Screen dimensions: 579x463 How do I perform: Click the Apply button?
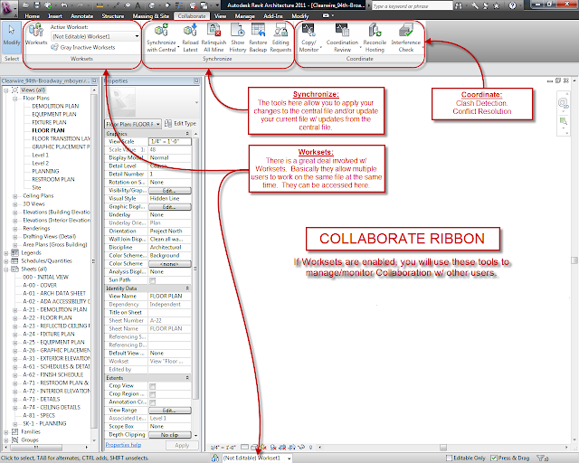coord(182,445)
